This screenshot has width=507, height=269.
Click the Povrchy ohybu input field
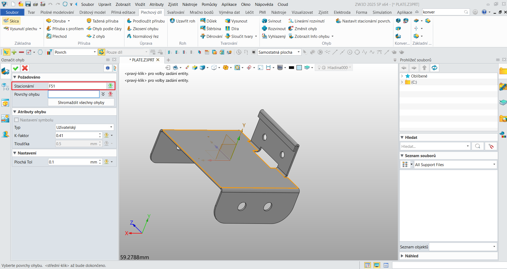point(74,94)
